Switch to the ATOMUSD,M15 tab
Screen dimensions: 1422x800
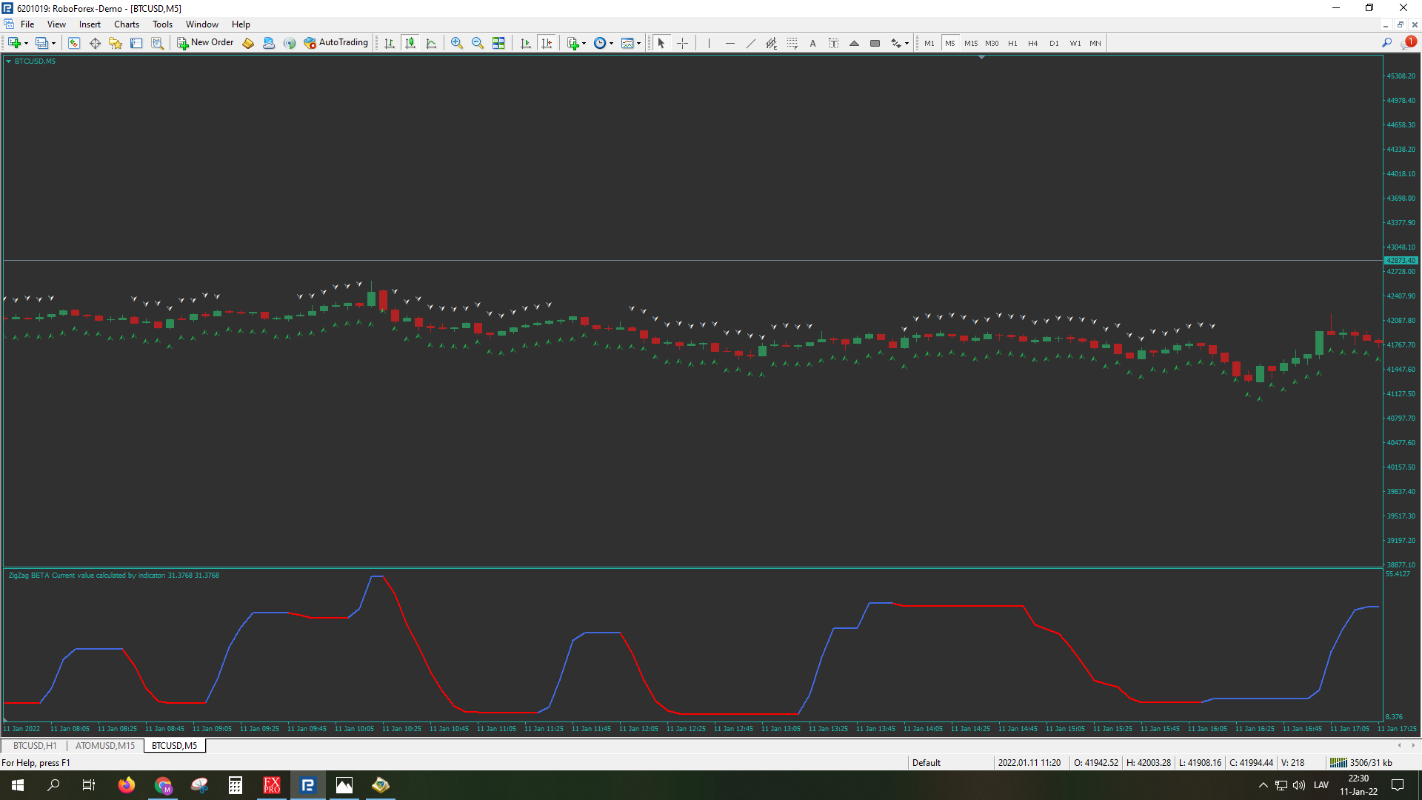105,746
